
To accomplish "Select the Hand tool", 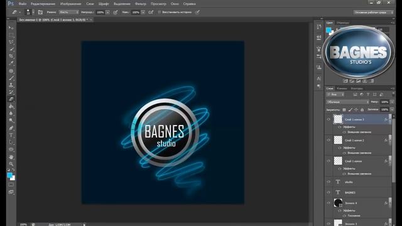I will coord(11,157).
